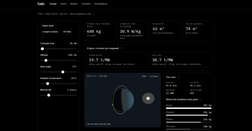The height and width of the screenshot is (131, 252).
Task: Open info icon next to storm downtime
Action: pos(94,14)
